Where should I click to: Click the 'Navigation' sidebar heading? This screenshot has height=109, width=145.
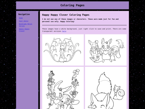[x=24, y=14]
